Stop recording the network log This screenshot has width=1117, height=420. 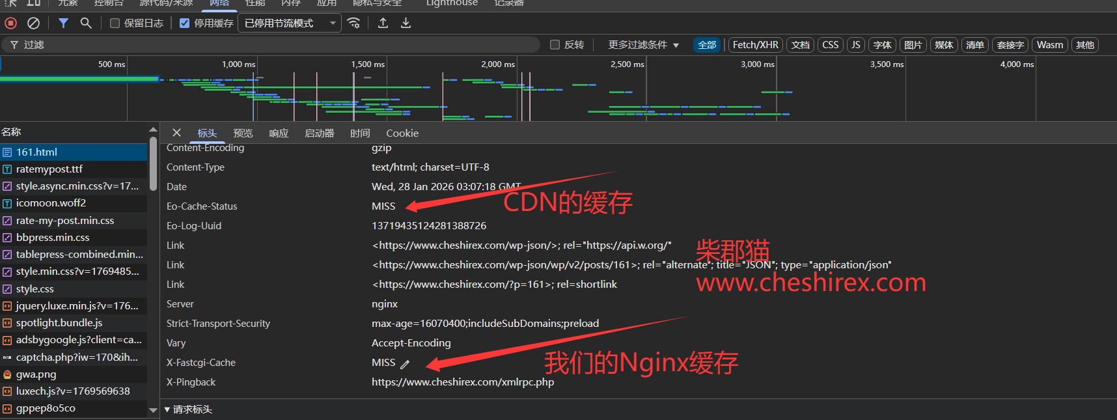pos(11,23)
